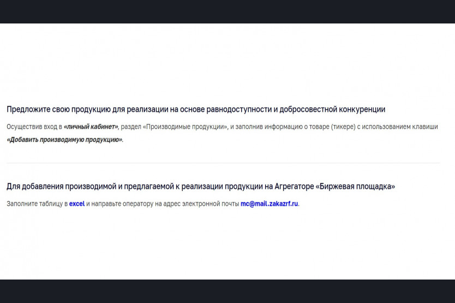455x303 pixels.
Task: Click the «Добавить производимую продукцию» bold text
Action: point(64,140)
